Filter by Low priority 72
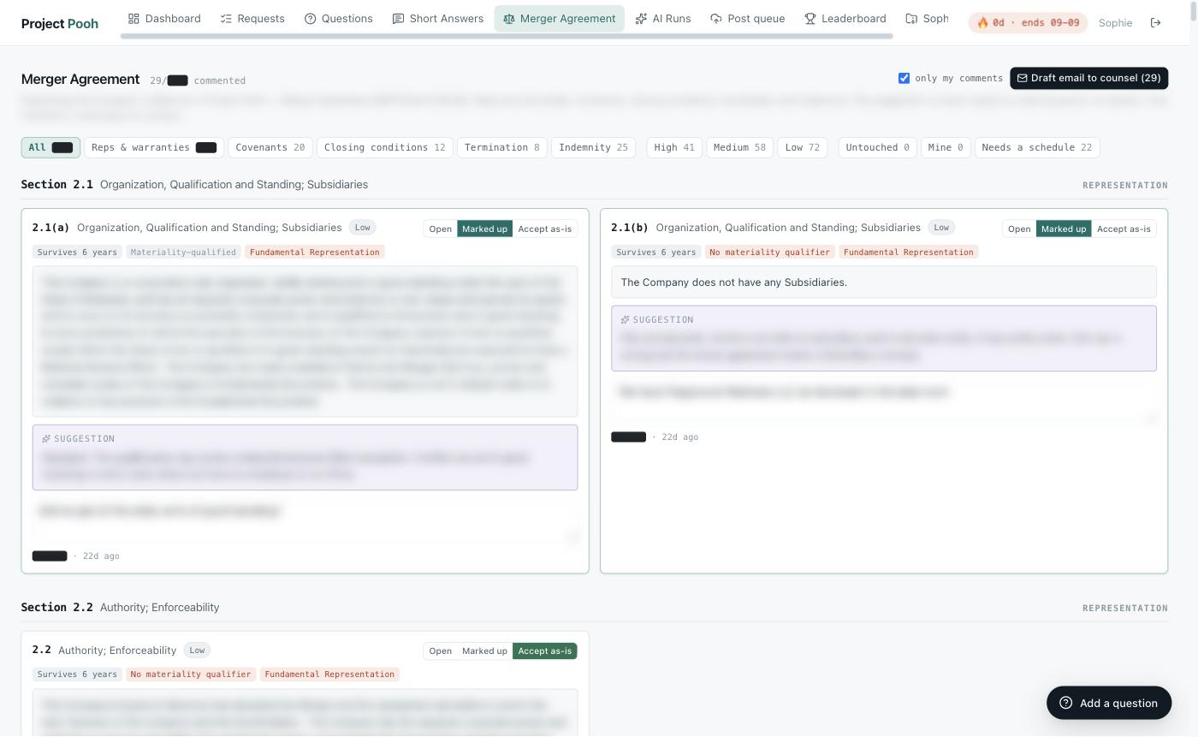 [x=802, y=147]
